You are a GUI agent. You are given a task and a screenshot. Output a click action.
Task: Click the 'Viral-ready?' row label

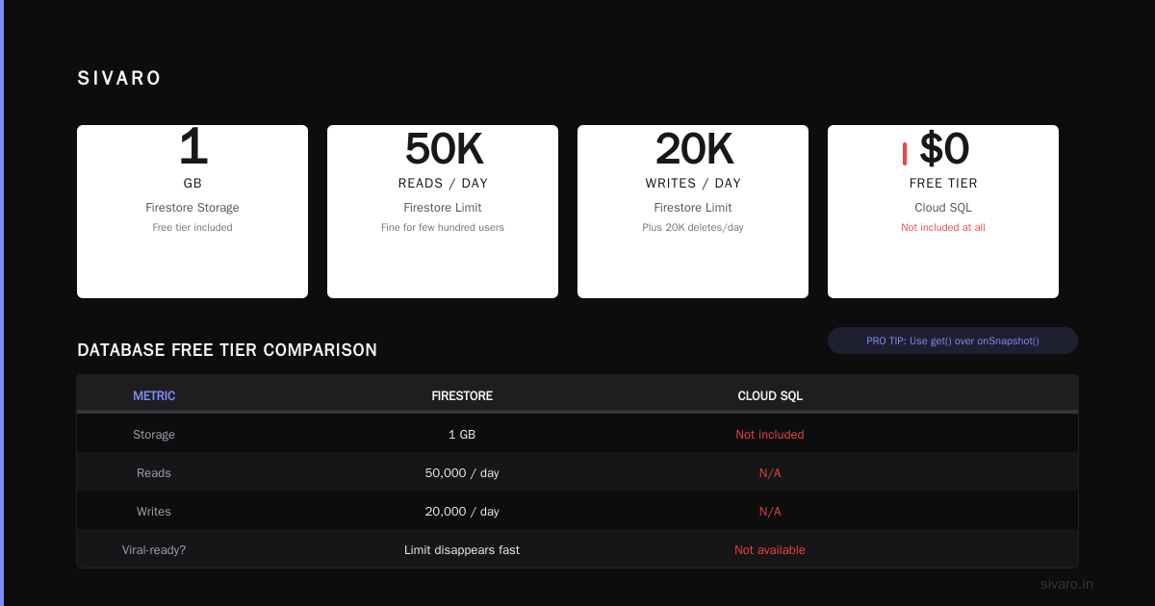click(x=154, y=550)
